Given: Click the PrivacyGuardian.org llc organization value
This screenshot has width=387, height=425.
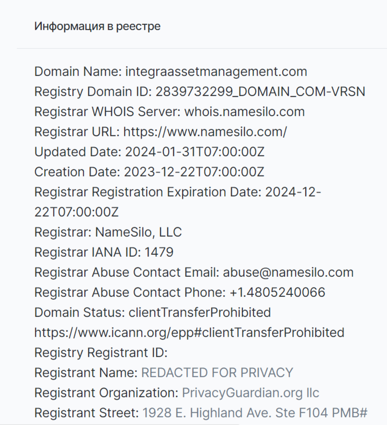Looking at the screenshot, I should [x=250, y=393].
